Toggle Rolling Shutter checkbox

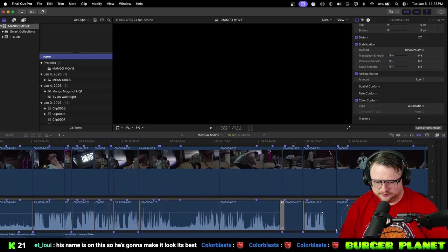coord(356,74)
